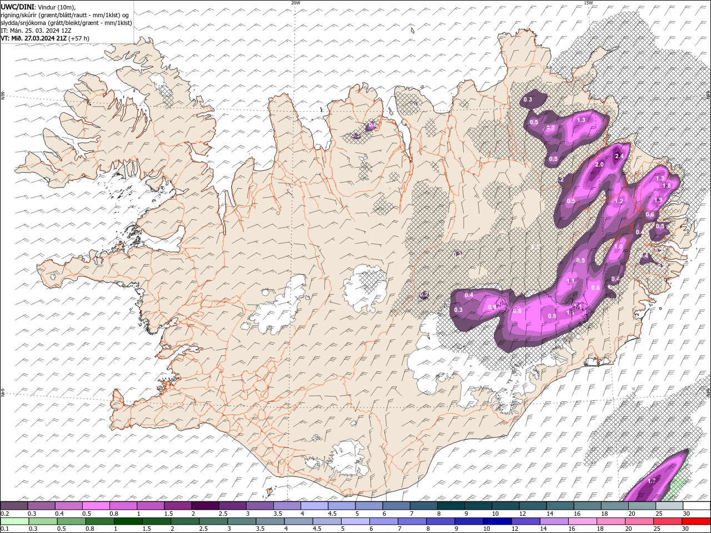
Task: Pick the palest green 0.1 swatch in lower legend
Action: point(14,521)
